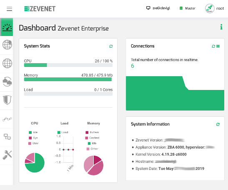The width and height of the screenshot is (228, 190).
Task: Click the Load progress bar
Action: click(68, 94)
